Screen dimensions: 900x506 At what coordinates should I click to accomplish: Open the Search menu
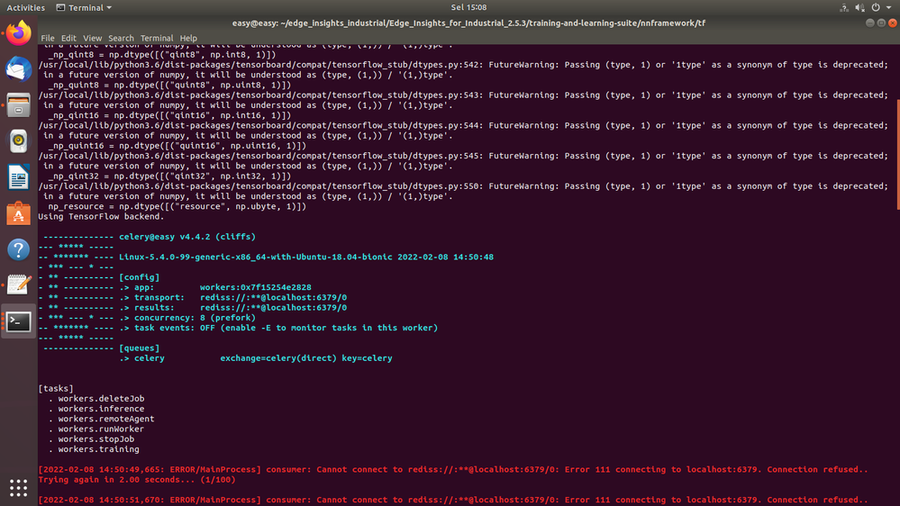(x=121, y=39)
